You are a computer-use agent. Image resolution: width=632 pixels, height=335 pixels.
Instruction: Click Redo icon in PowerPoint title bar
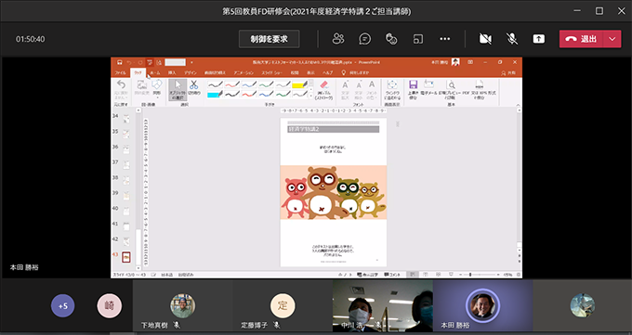pyautogui.click(x=139, y=62)
